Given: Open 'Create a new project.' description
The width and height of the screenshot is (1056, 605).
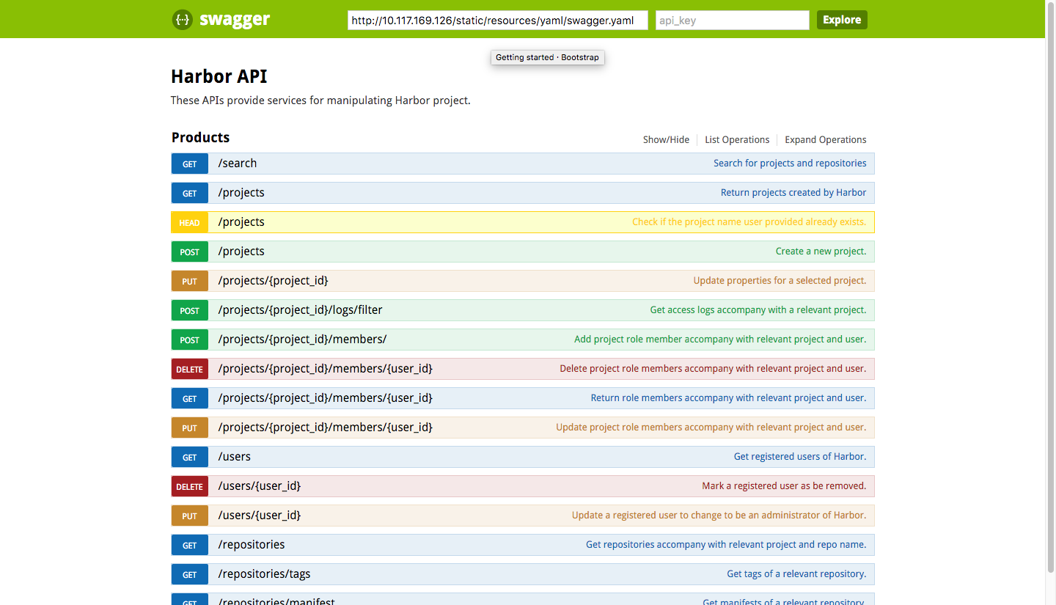Looking at the screenshot, I should pos(821,252).
